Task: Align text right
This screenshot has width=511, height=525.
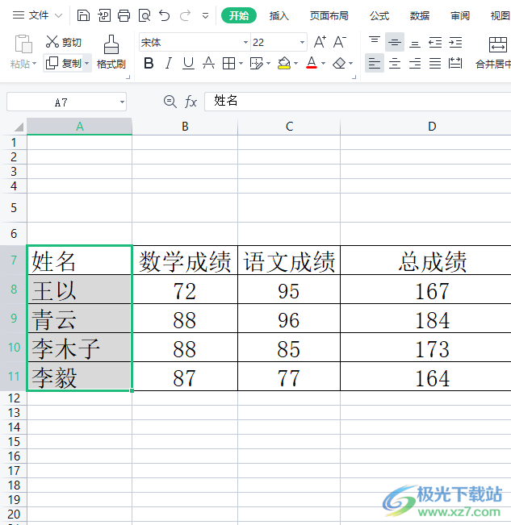Action: [x=415, y=63]
